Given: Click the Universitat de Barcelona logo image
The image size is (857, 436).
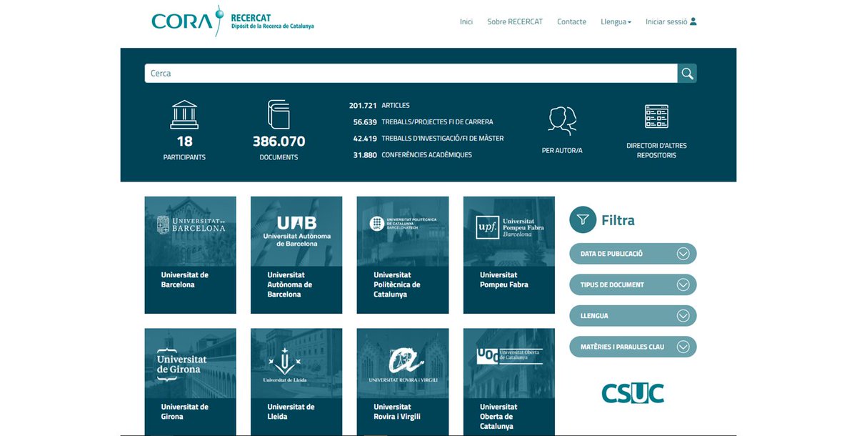Looking at the screenshot, I should coord(190,231).
